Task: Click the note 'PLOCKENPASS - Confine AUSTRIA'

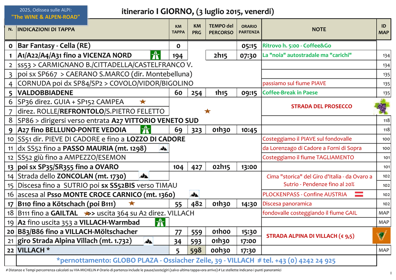Action: click(305, 195)
